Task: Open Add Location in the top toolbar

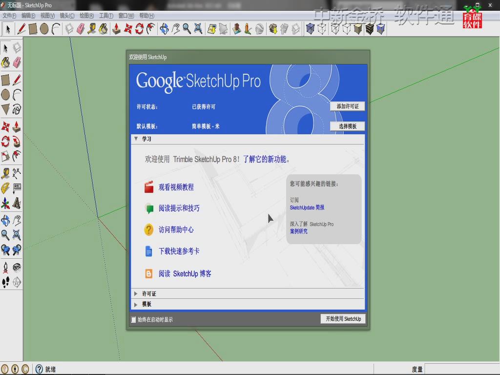Action: 211,29
